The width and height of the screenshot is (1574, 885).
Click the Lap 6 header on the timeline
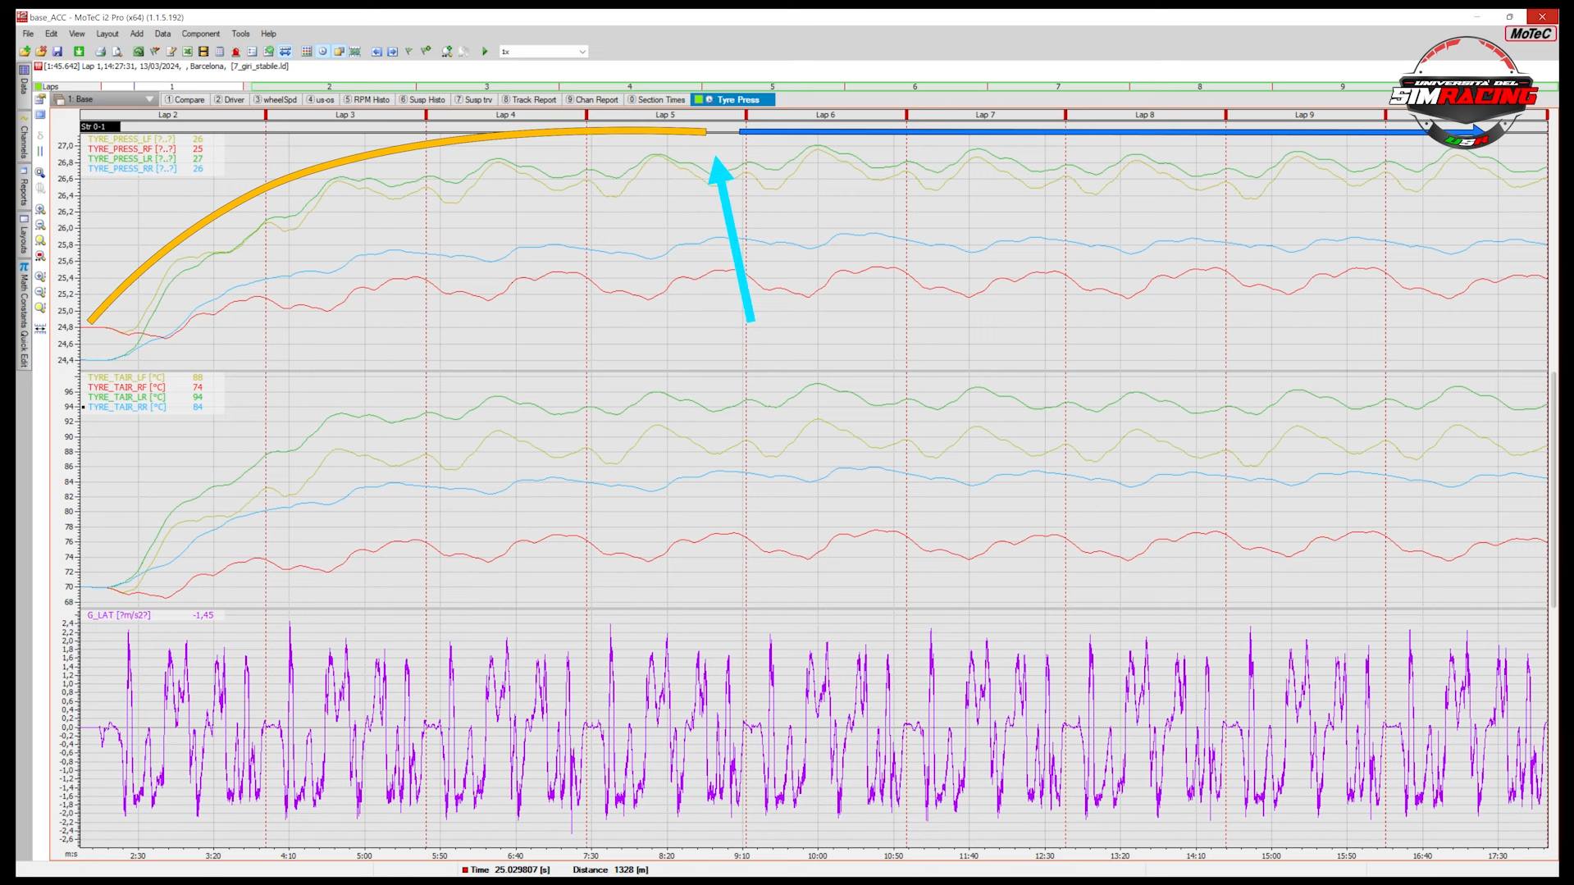(825, 115)
